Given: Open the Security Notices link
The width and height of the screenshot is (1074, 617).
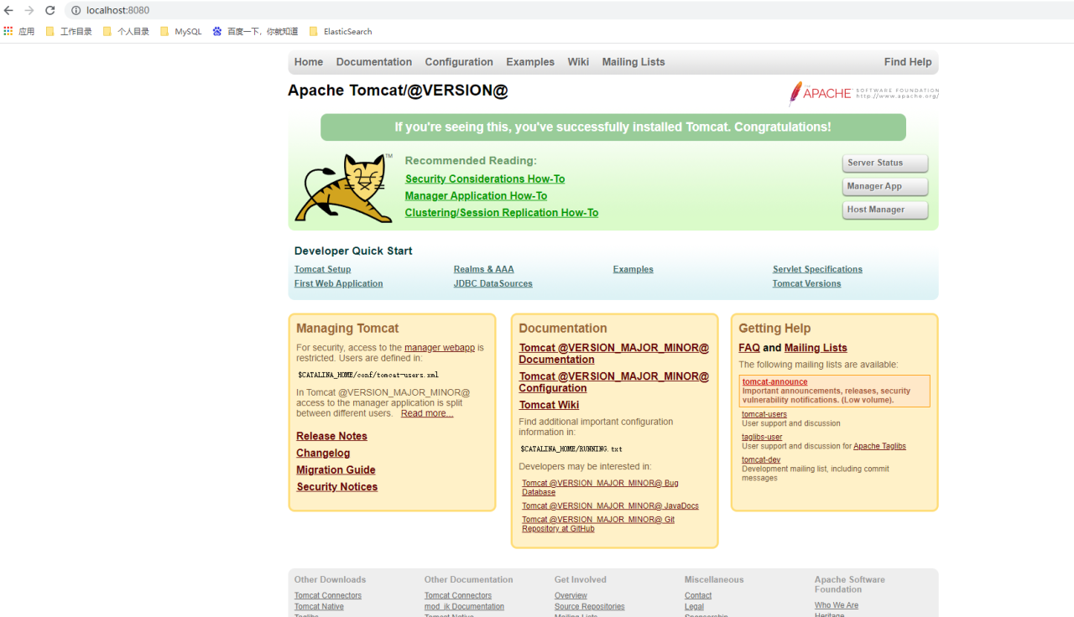Looking at the screenshot, I should coord(337,486).
